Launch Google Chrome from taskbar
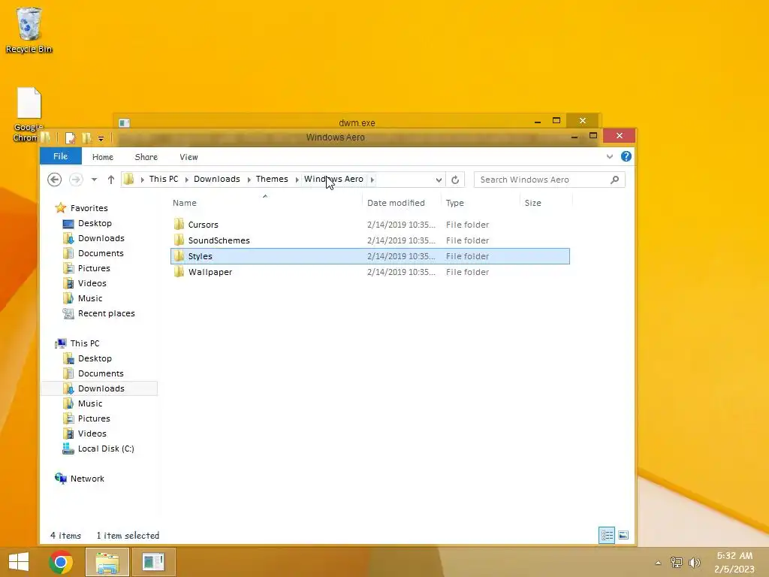The height and width of the screenshot is (577, 769). pos(61,562)
